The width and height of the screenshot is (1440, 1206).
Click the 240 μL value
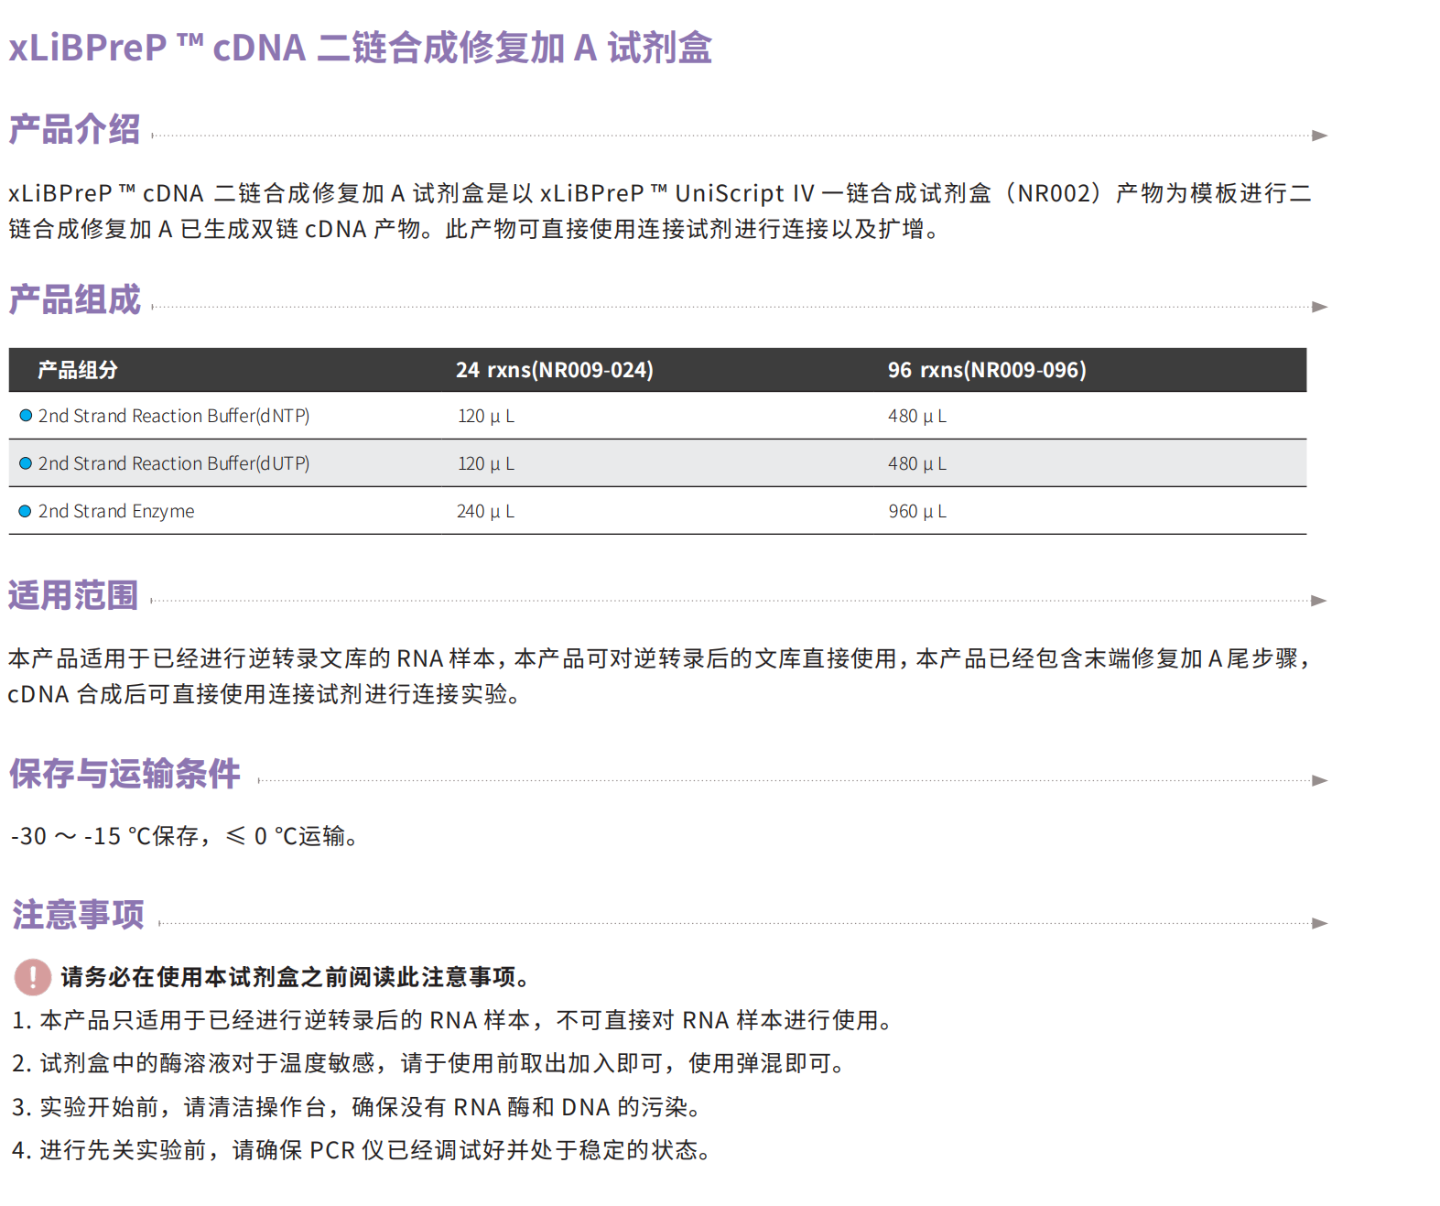tap(486, 511)
